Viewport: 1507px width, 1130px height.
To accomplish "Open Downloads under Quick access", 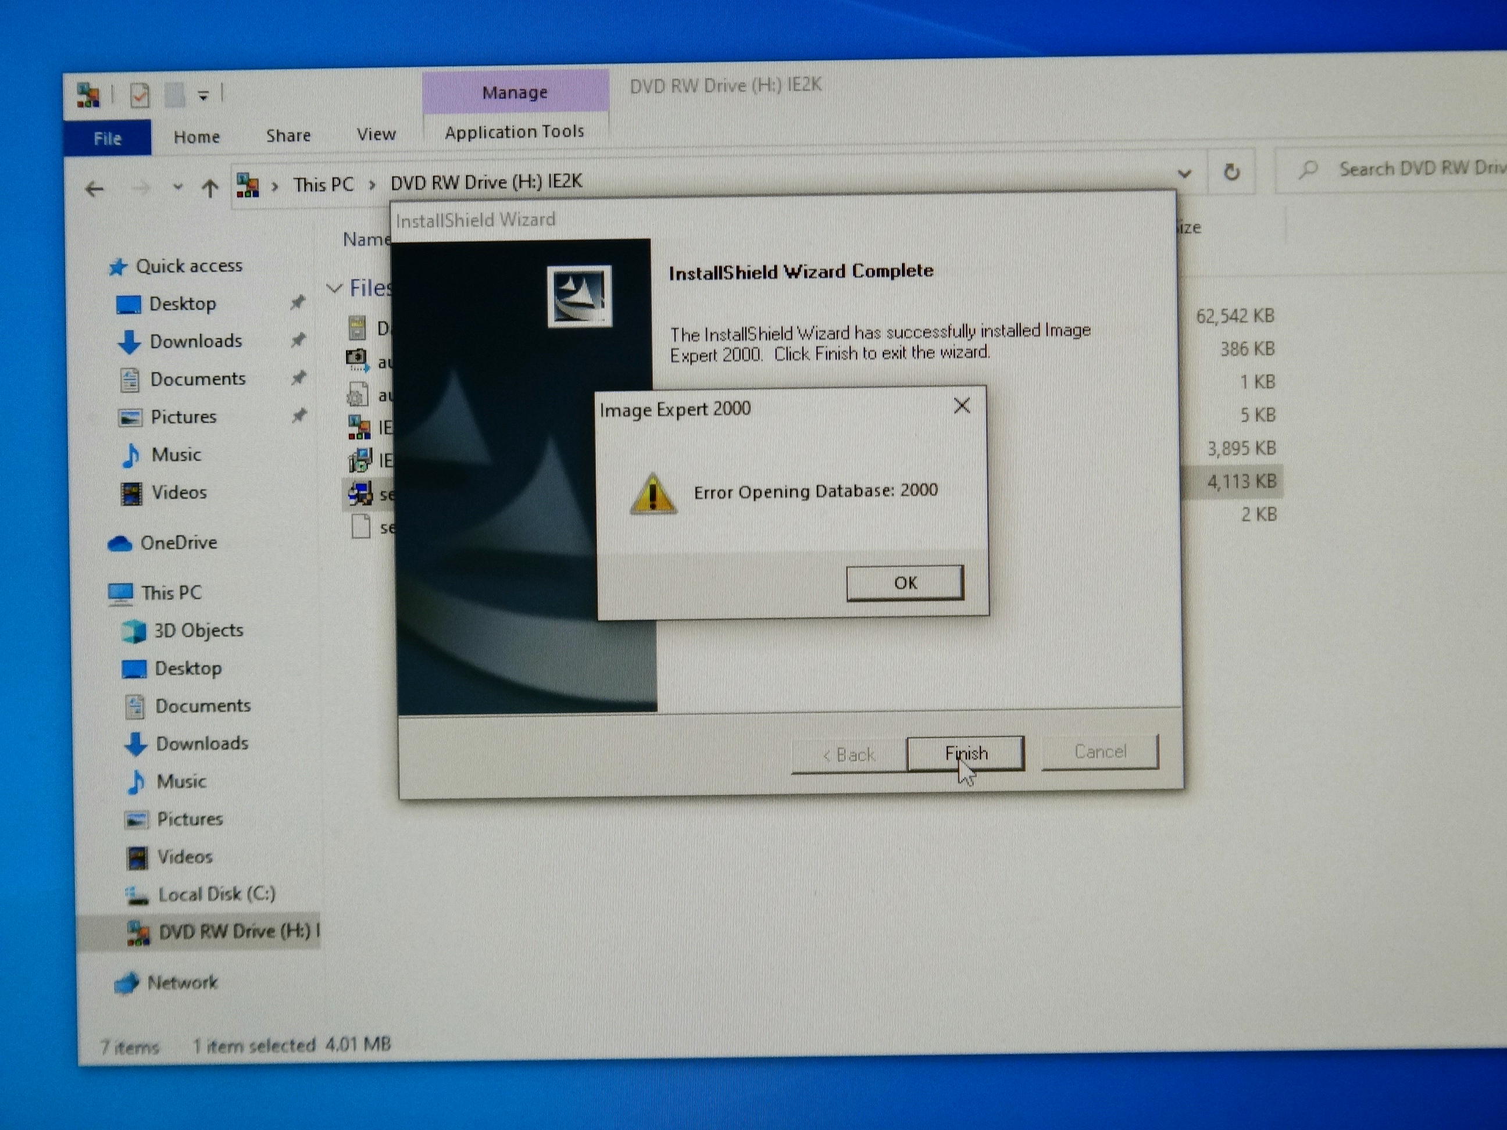I will pyautogui.click(x=195, y=341).
